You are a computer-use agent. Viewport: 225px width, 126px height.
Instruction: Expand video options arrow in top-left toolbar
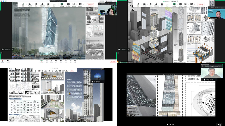coord(33,4)
